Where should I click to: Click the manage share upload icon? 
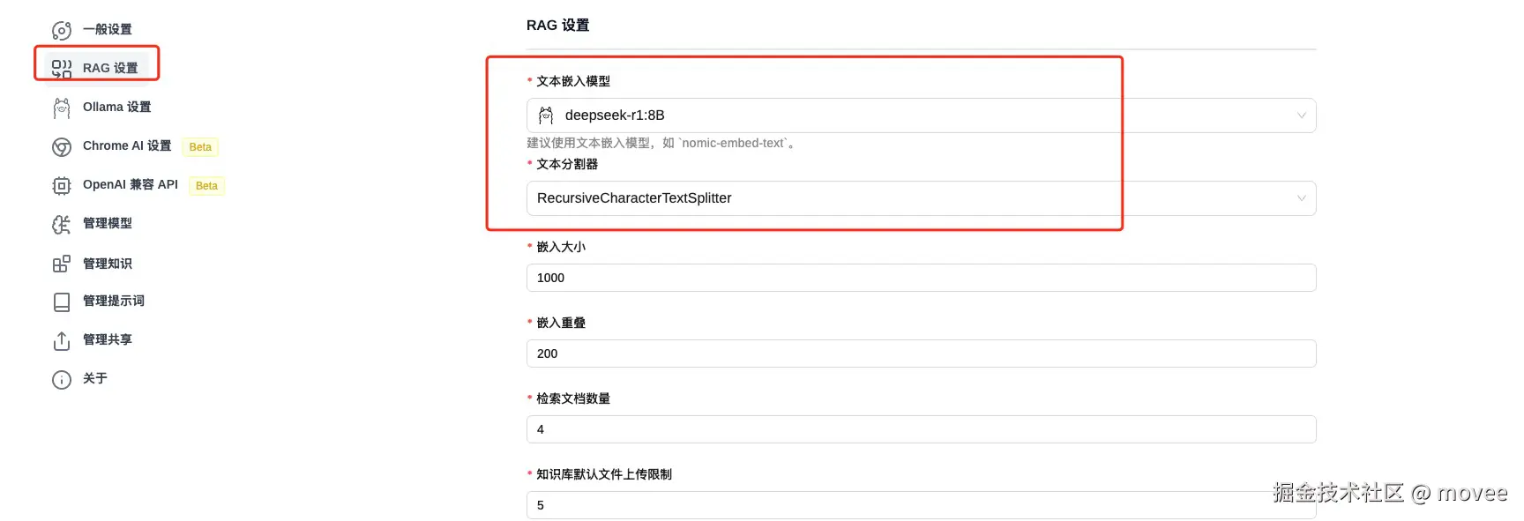point(62,341)
